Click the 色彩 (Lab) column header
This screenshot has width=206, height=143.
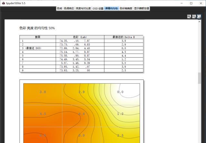point(80,37)
